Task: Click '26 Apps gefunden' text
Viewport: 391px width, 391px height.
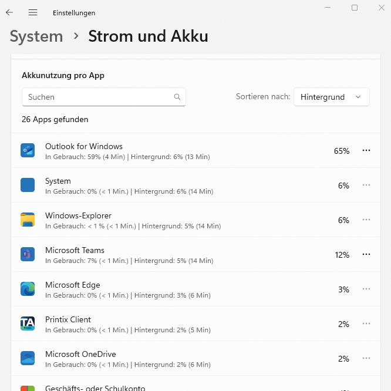Action: [55, 119]
